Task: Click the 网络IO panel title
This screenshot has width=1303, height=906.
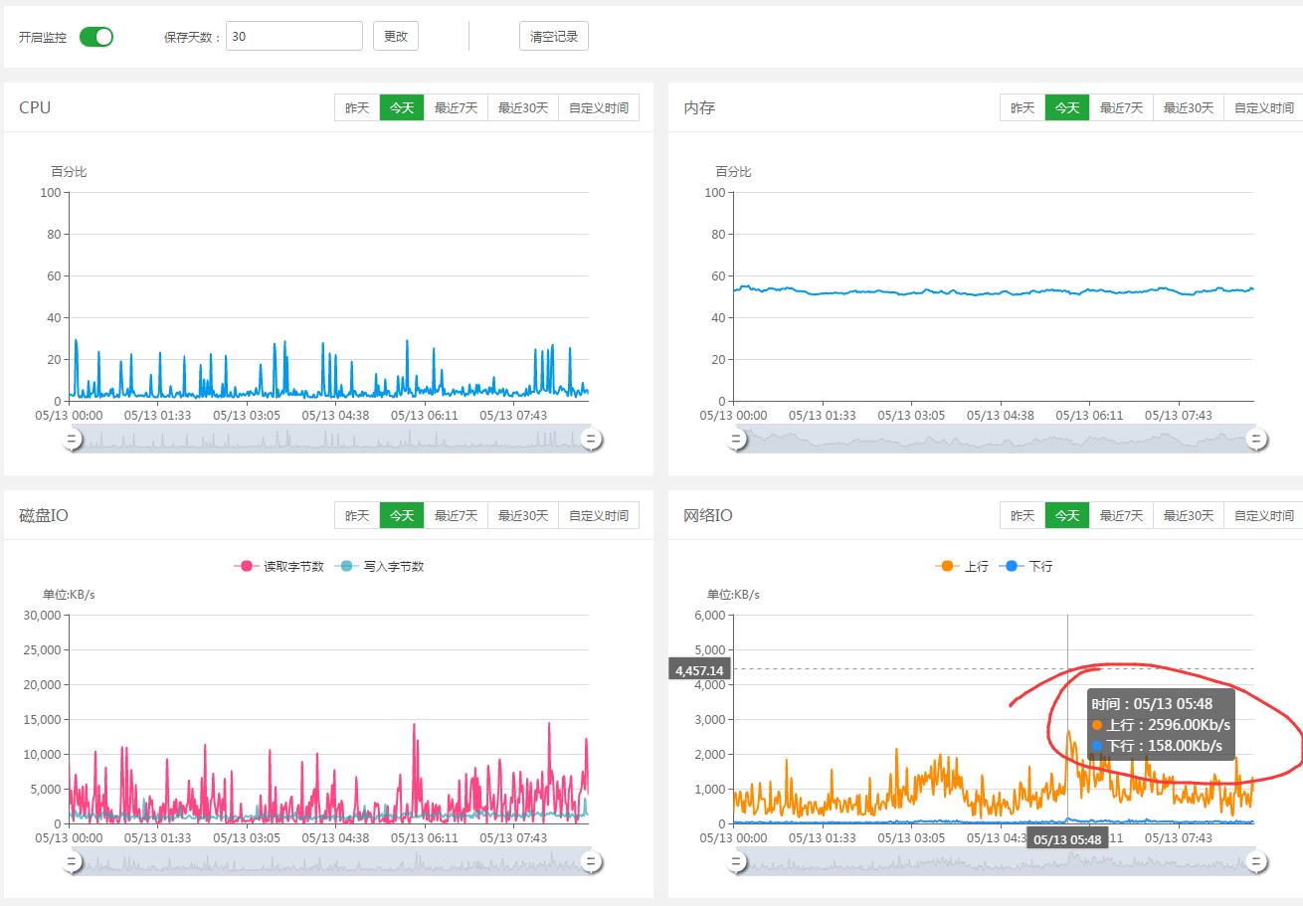Action: (x=708, y=515)
